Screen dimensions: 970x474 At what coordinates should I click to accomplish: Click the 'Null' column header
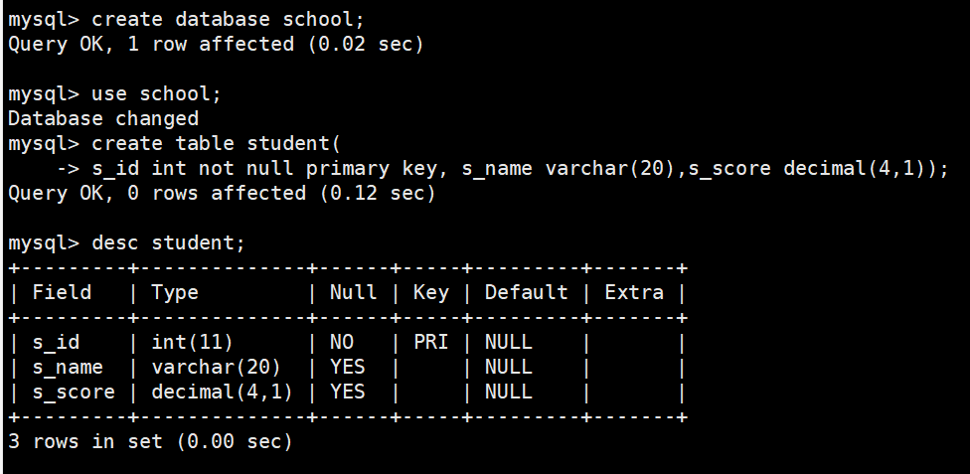[353, 292]
